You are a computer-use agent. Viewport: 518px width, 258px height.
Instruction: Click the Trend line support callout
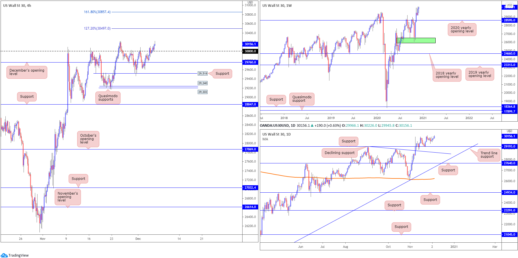(489, 155)
